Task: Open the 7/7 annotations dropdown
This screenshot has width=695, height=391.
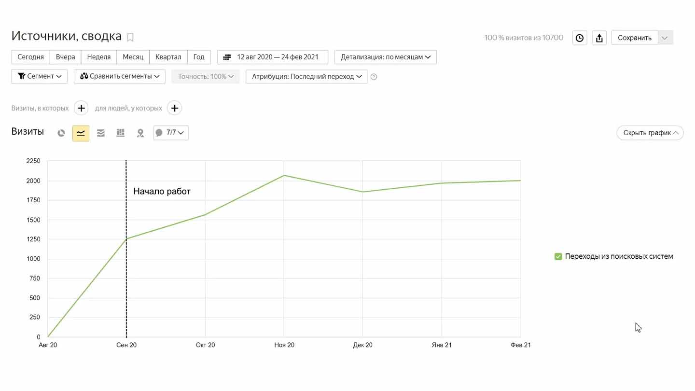Action: click(171, 133)
